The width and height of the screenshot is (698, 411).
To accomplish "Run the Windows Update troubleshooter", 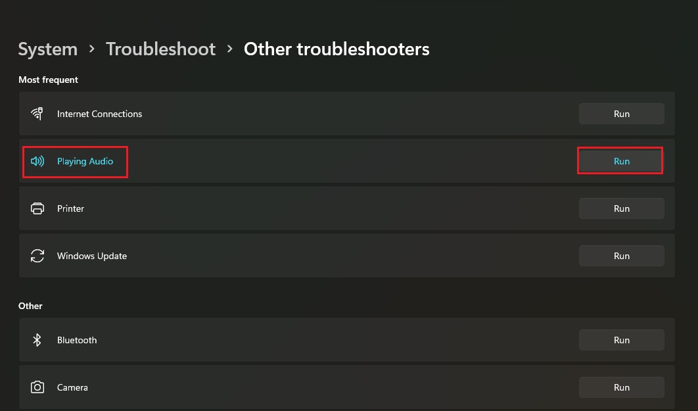I will tap(622, 256).
